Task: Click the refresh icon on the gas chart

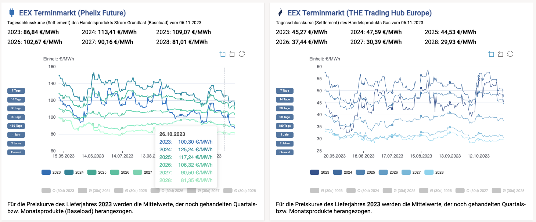Action: tap(511, 53)
